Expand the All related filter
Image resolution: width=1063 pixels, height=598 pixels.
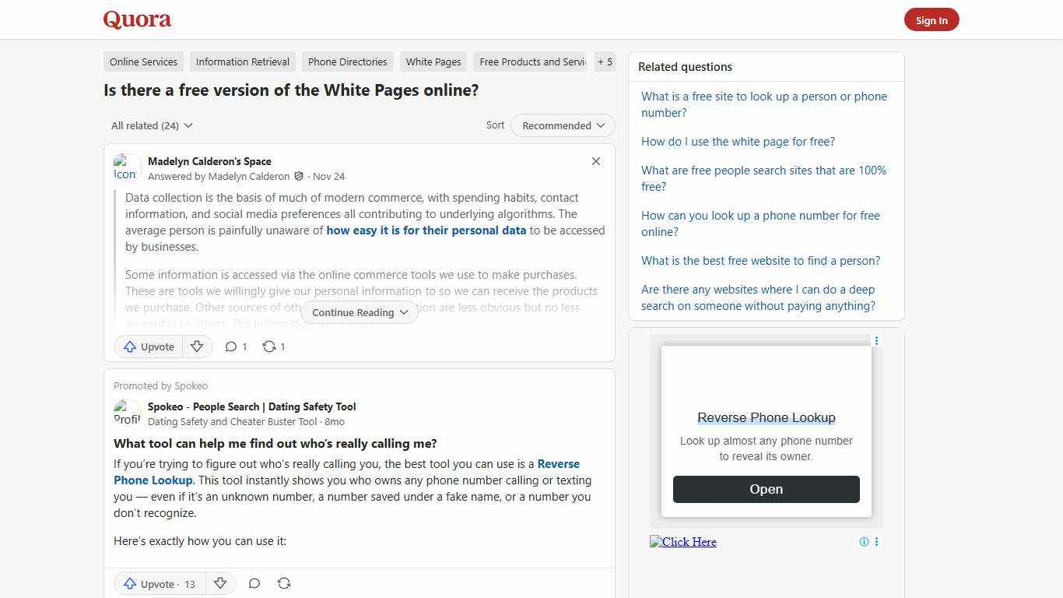pyautogui.click(x=151, y=125)
